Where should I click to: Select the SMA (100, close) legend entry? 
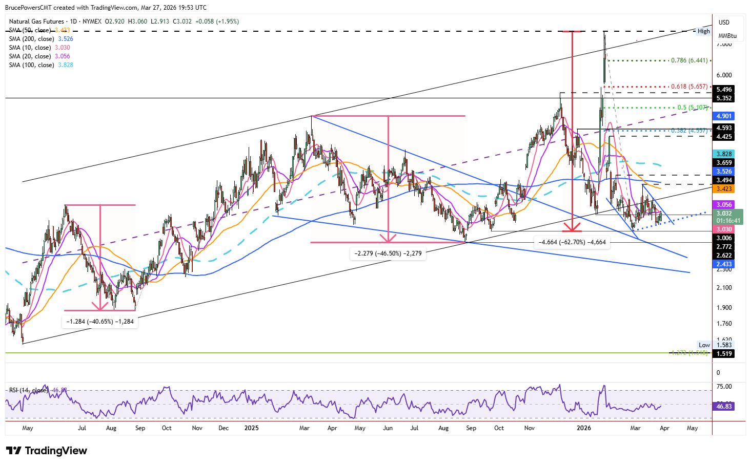pos(41,65)
